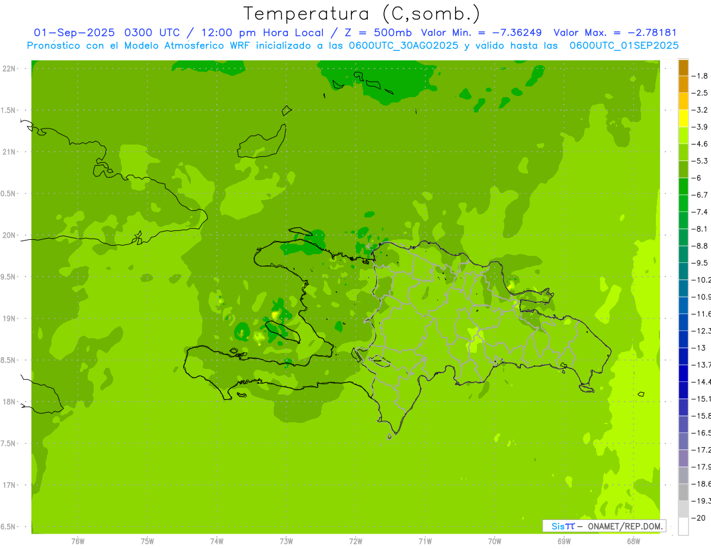This screenshot has width=711, height=549.
Task: Click the "-20" color bar value
Action: tap(698, 518)
